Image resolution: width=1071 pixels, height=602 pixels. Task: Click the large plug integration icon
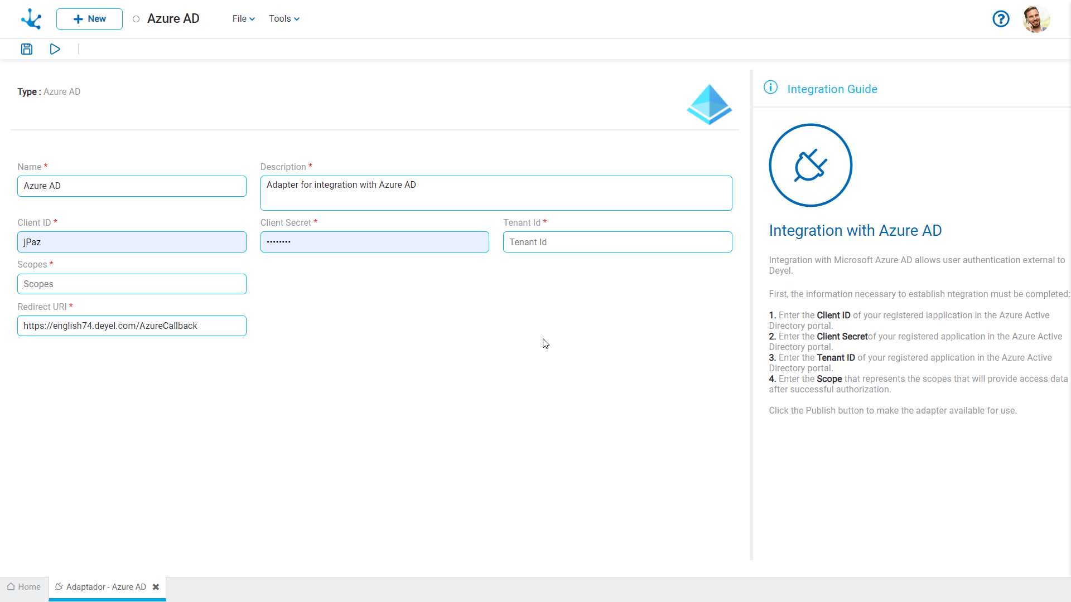(810, 165)
